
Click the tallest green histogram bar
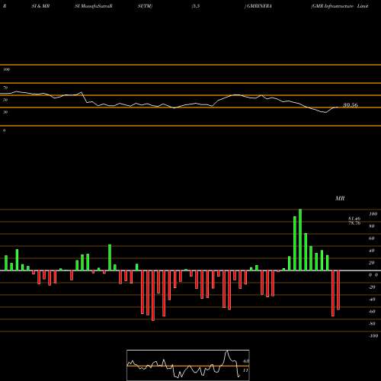(300, 240)
